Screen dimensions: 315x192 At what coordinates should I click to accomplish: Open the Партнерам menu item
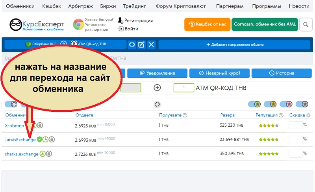point(230,6)
